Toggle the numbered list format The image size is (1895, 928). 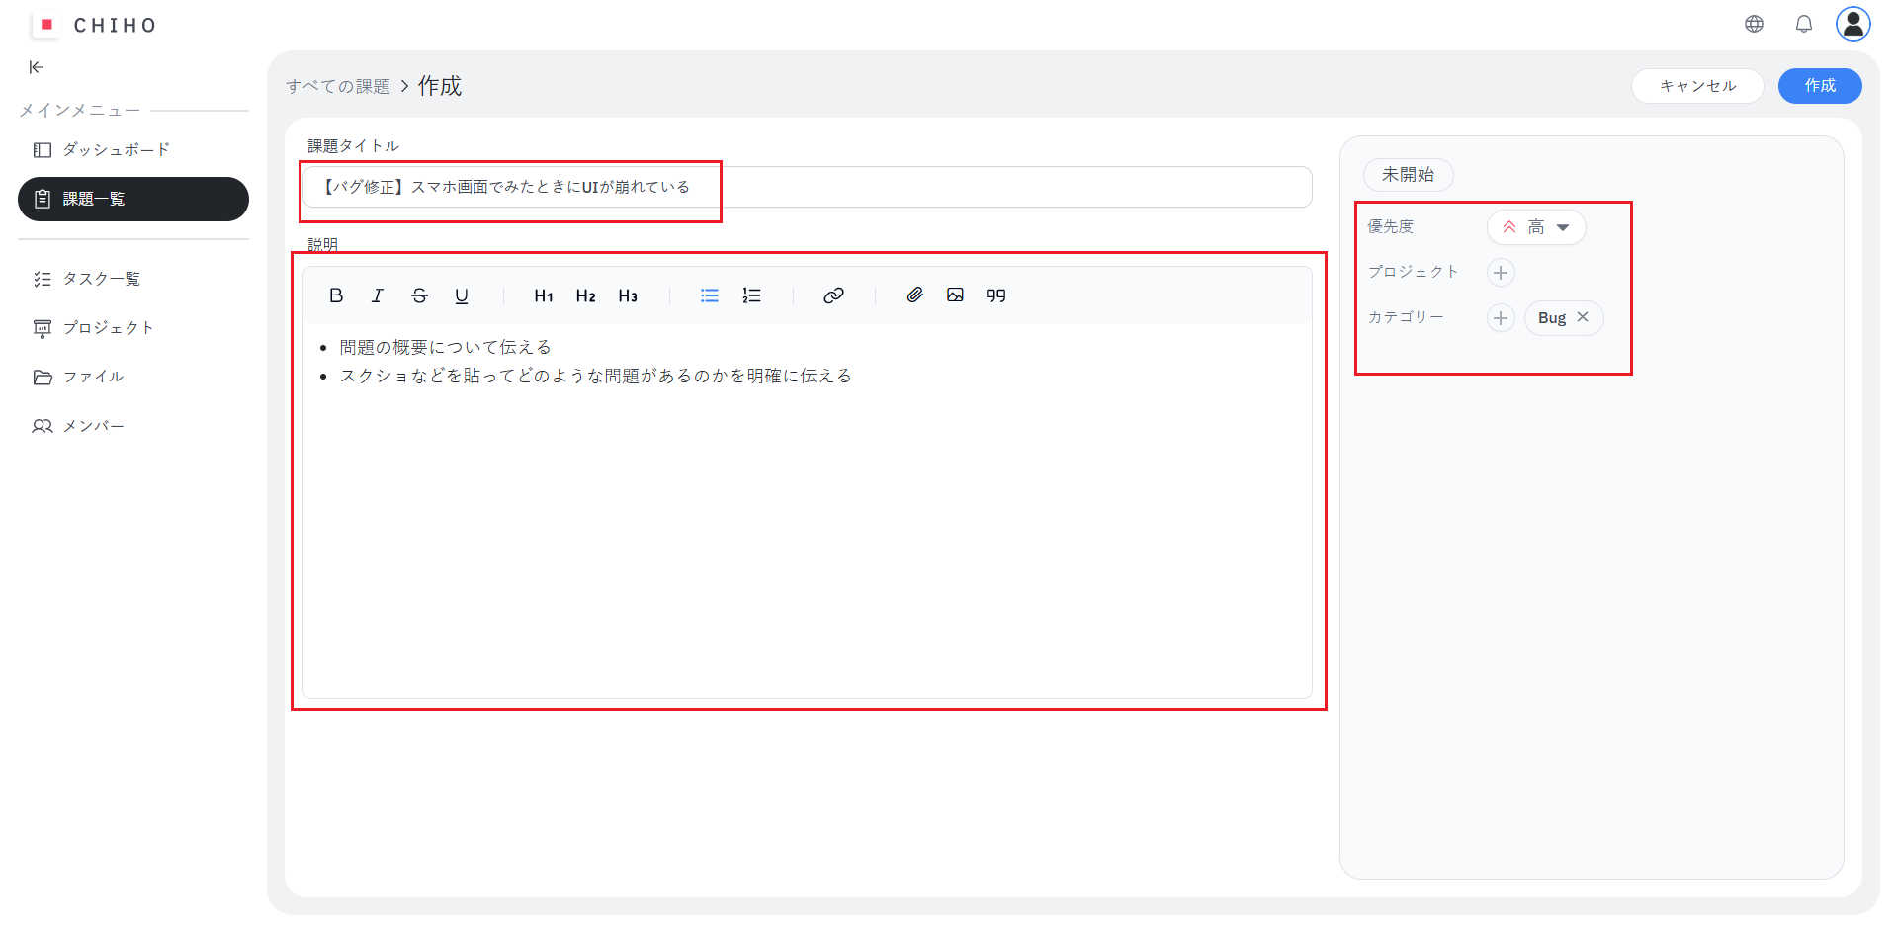pos(751,295)
